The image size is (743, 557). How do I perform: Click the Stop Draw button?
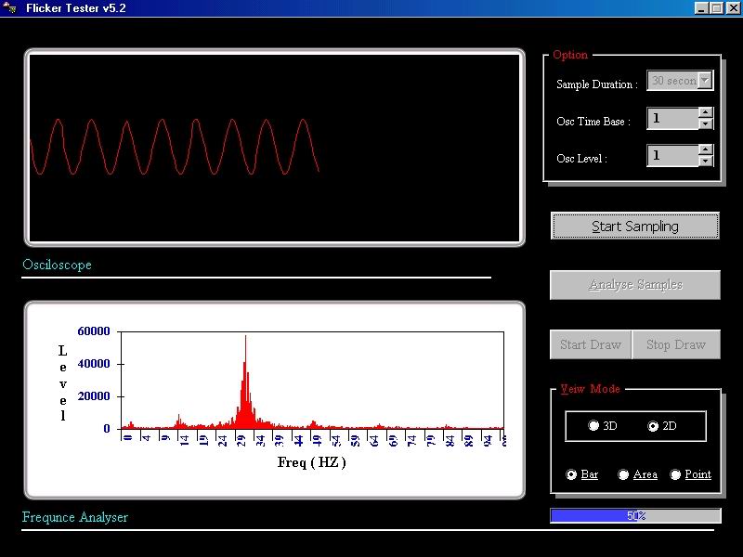click(x=676, y=344)
